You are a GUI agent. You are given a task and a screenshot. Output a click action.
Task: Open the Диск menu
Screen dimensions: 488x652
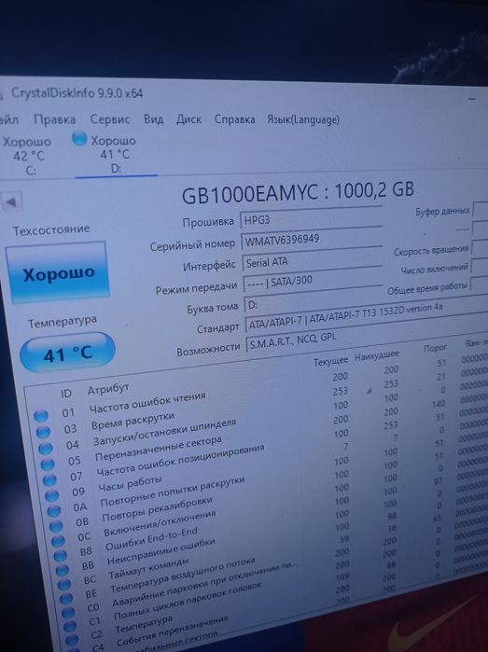coord(188,119)
